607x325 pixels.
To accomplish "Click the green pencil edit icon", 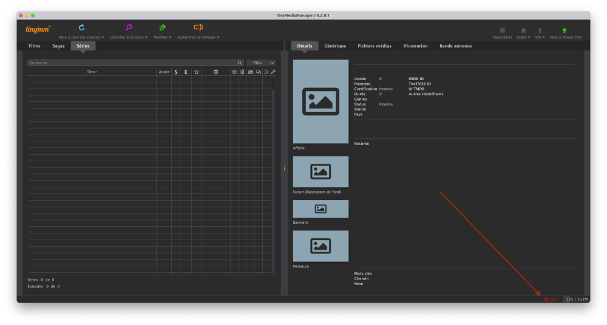I will (x=162, y=28).
